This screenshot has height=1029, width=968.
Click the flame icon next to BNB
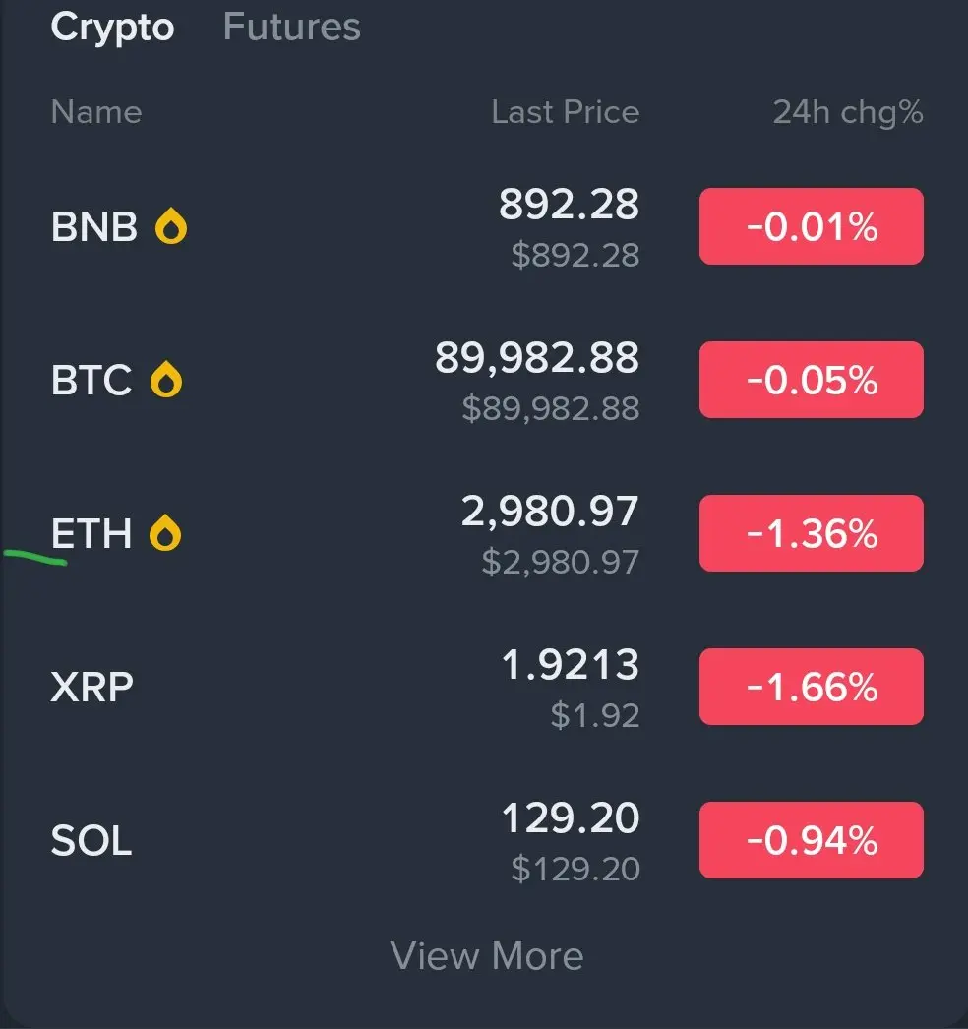pyautogui.click(x=171, y=227)
